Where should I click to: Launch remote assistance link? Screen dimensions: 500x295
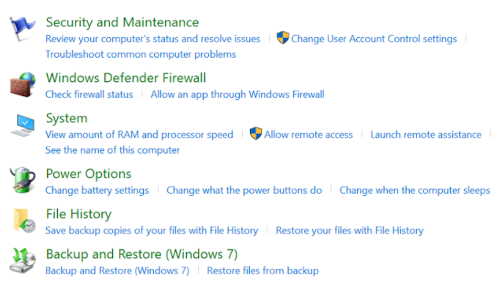click(425, 135)
